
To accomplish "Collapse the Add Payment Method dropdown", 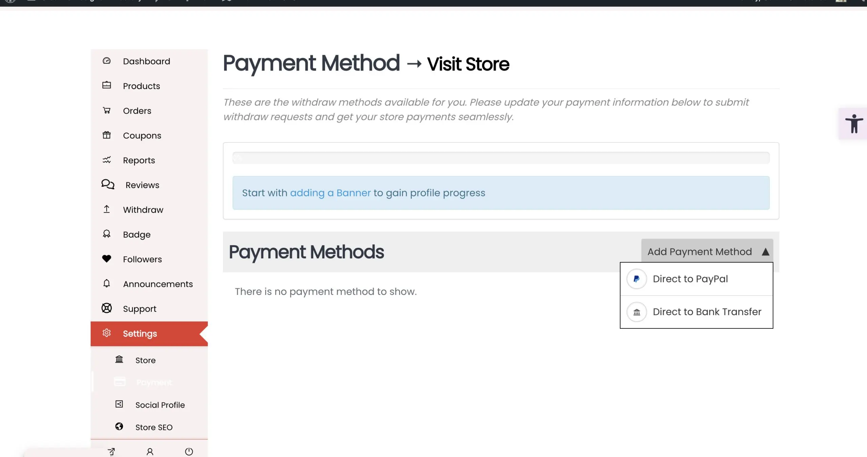I will tap(707, 252).
